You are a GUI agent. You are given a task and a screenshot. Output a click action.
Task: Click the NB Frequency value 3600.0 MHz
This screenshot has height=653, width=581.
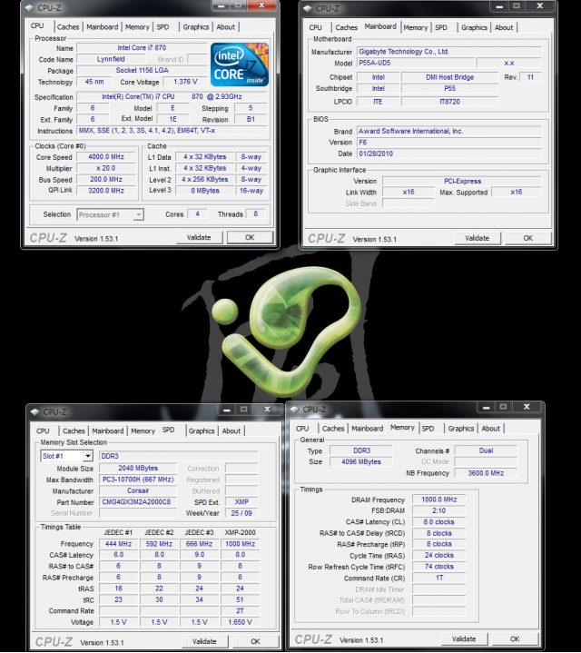[486, 473]
